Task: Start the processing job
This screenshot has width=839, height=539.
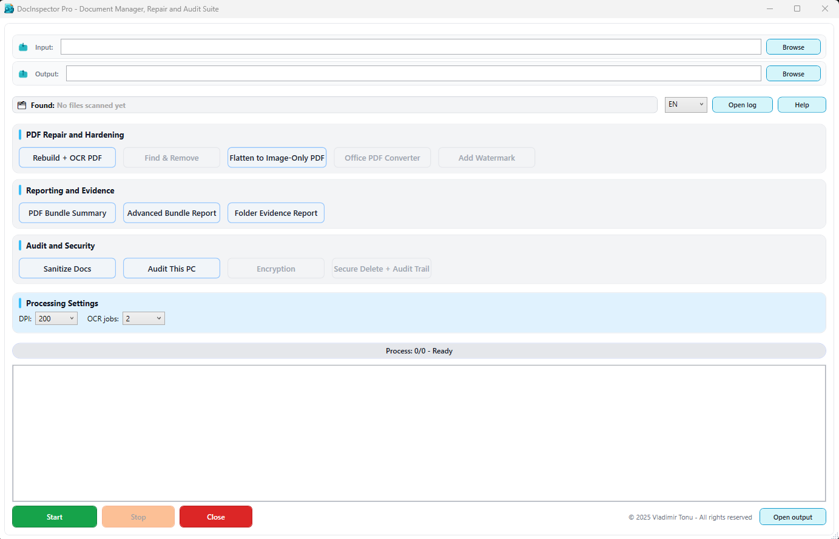Action: 54,517
